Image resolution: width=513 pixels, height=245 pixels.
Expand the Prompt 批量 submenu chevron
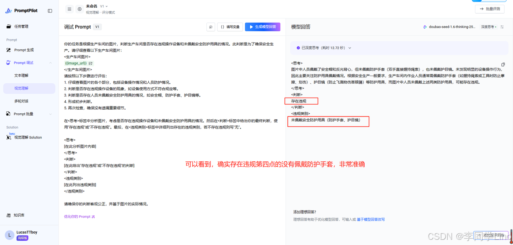click(x=50, y=114)
